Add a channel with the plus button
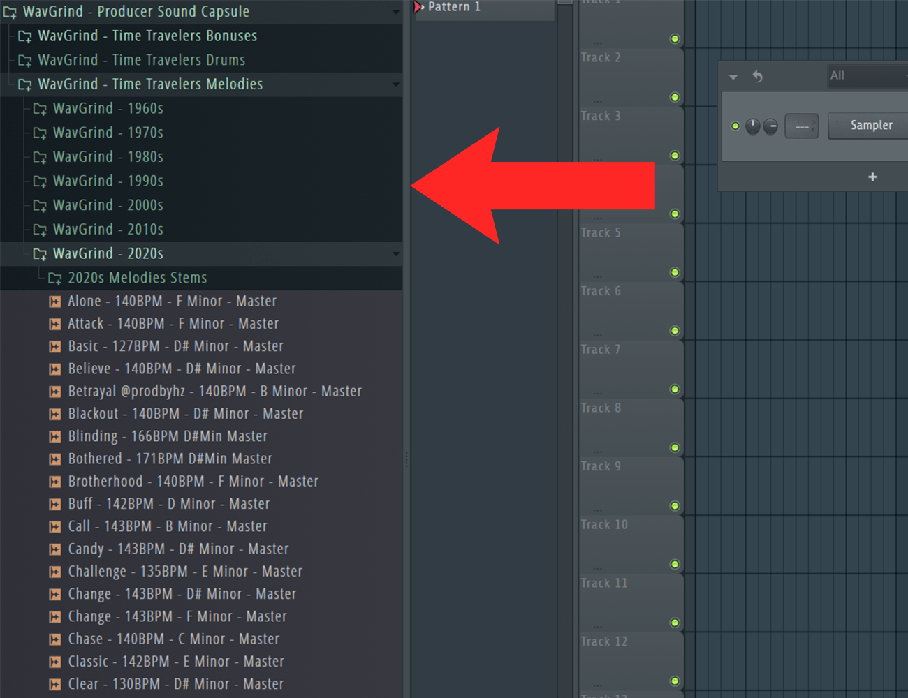 [872, 177]
